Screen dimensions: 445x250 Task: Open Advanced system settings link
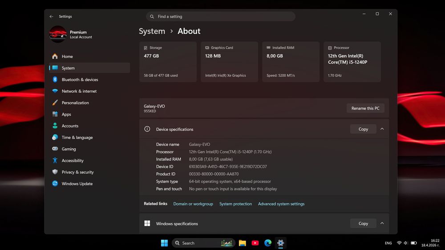coord(281,204)
